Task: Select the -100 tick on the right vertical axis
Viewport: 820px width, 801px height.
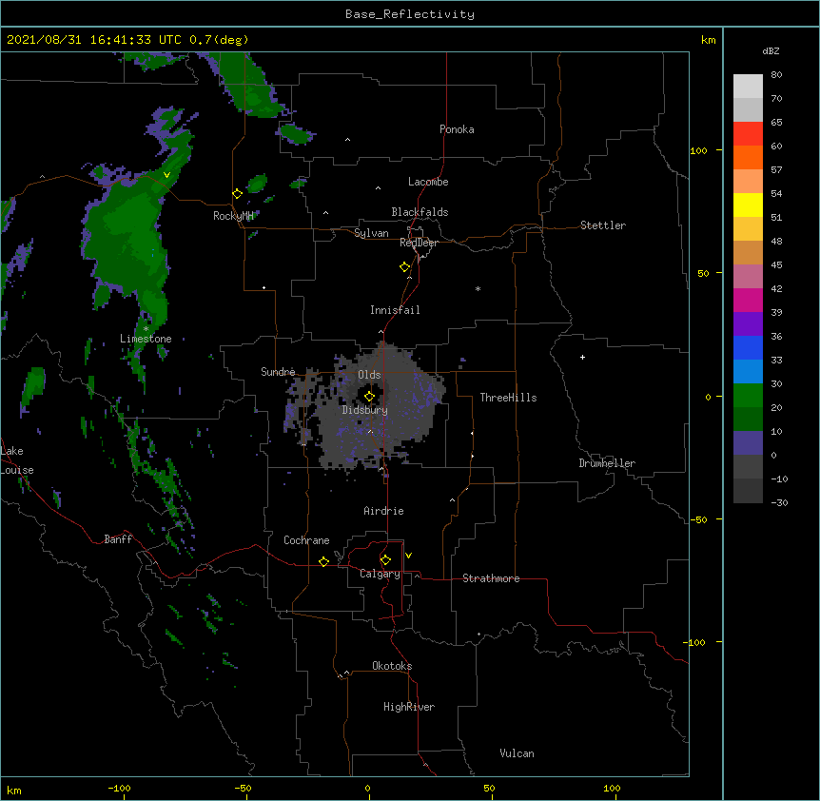Action: tap(695, 642)
